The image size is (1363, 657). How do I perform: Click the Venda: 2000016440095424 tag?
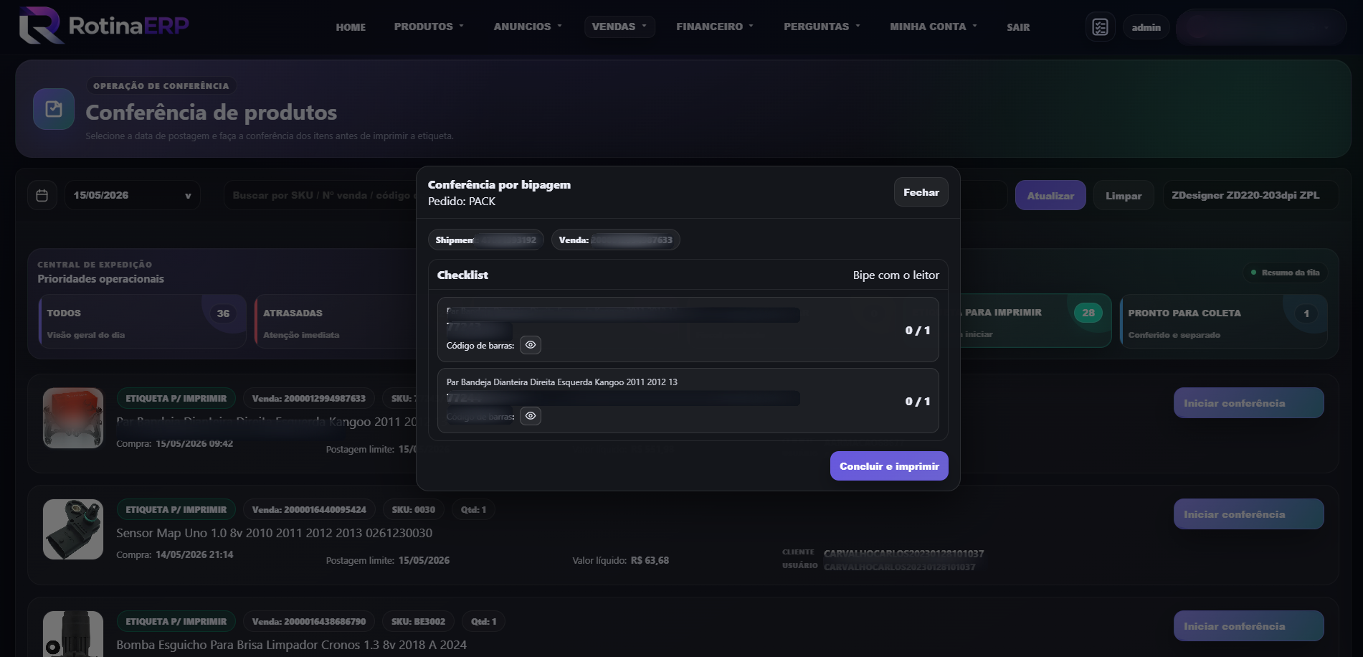point(309,510)
